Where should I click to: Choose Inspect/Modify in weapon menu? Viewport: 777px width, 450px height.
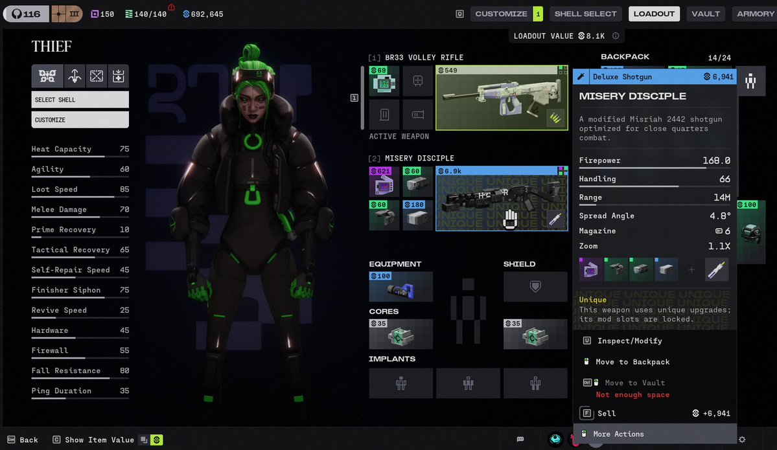pos(655,341)
